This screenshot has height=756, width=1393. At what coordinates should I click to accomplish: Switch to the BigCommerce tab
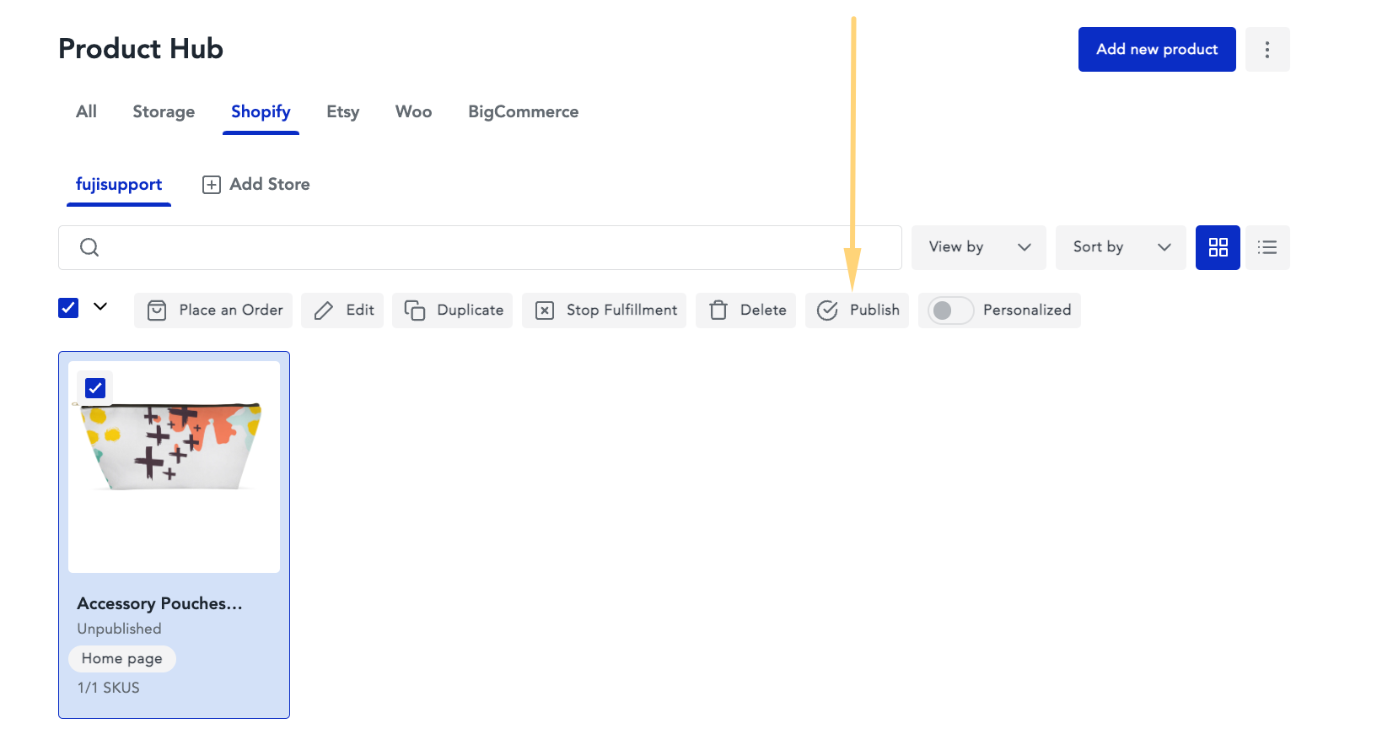(x=523, y=111)
